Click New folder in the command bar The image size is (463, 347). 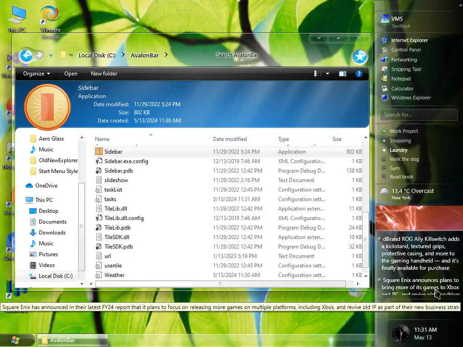point(104,74)
